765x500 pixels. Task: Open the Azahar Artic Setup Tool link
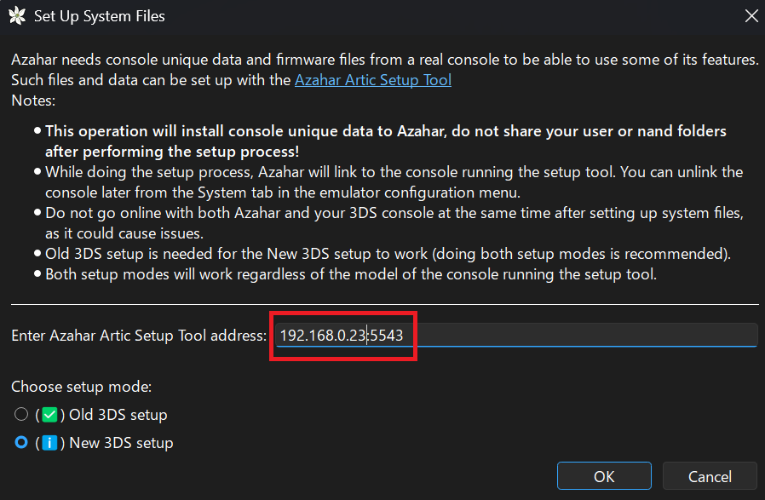pyautogui.click(x=372, y=80)
